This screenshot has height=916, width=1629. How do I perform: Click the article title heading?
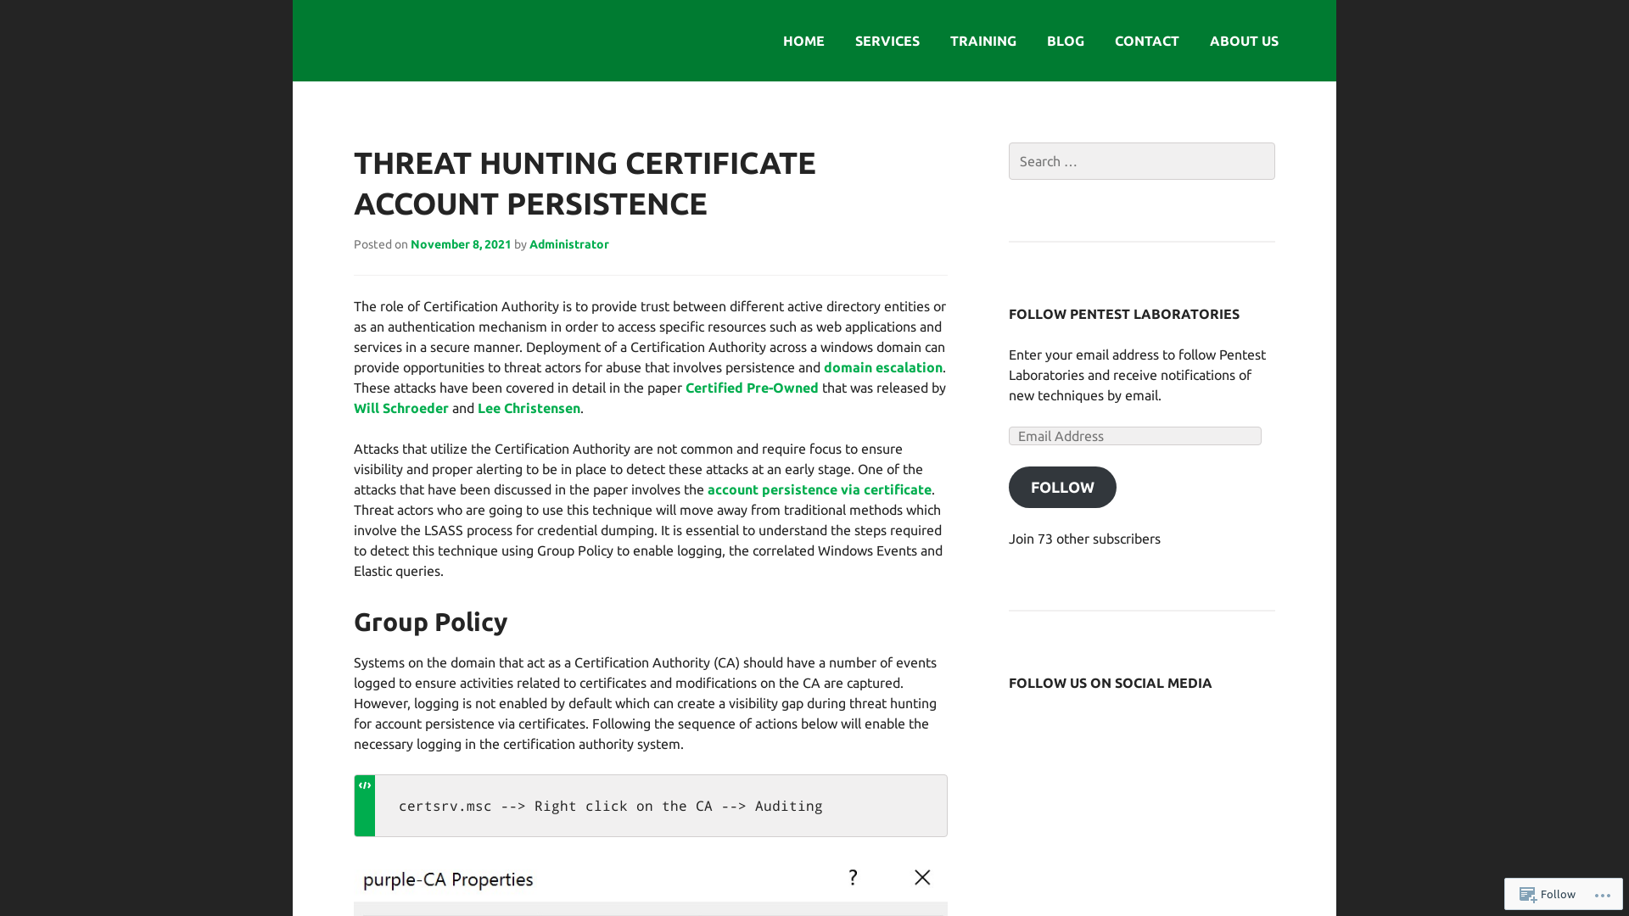(585, 183)
